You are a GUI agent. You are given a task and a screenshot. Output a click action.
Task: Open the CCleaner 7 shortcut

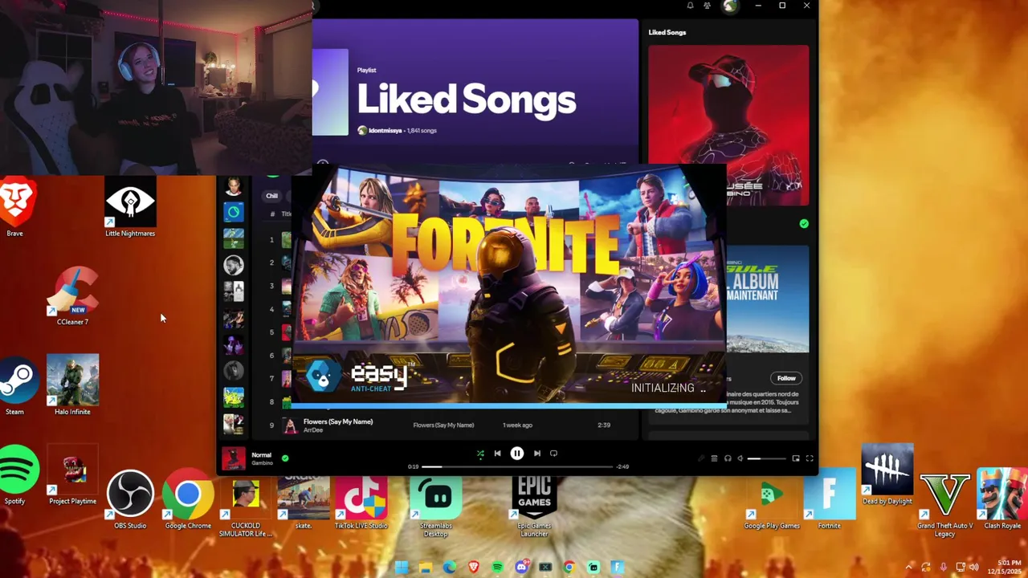pyautogui.click(x=72, y=296)
